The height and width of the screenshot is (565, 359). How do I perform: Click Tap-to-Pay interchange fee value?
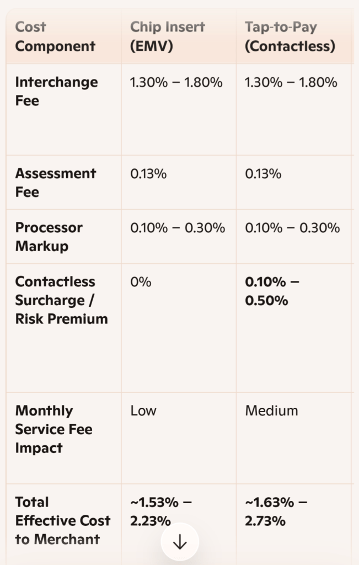pyautogui.click(x=291, y=83)
